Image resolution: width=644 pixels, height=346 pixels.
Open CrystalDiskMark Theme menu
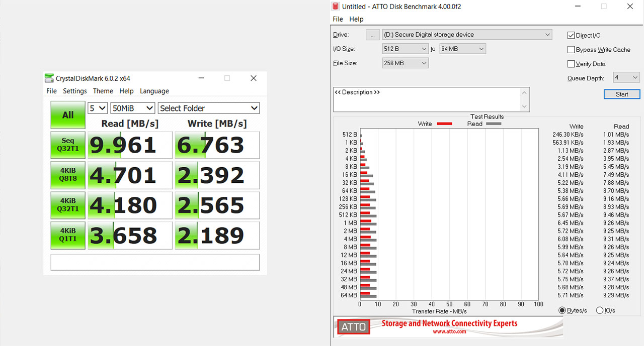pyautogui.click(x=103, y=91)
